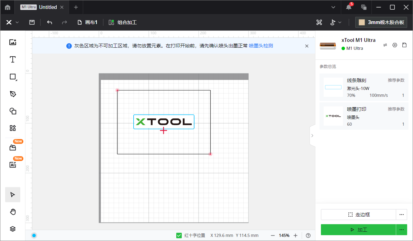413x241 pixels.
Task: Select the xTool logo on canvas
Action: 164,122
